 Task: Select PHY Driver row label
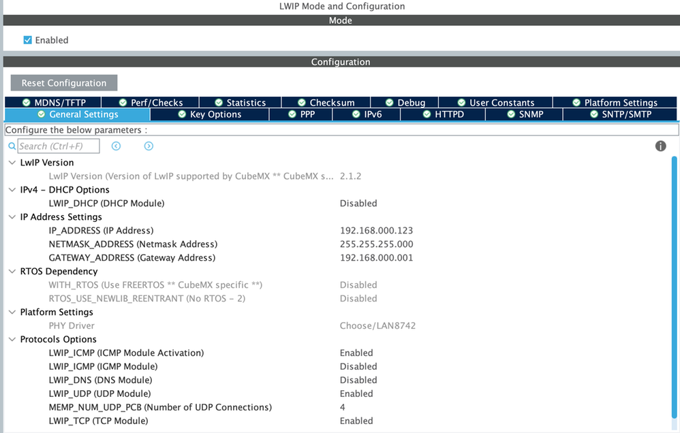point(72,325)
